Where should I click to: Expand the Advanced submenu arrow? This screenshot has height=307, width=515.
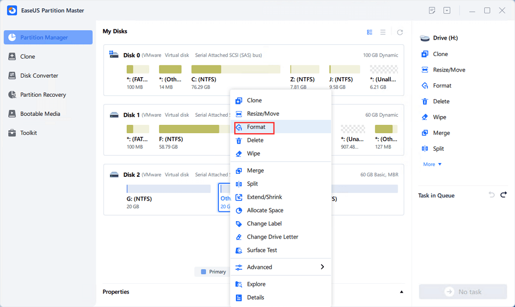pyautogui.click(x=322, y=267)
